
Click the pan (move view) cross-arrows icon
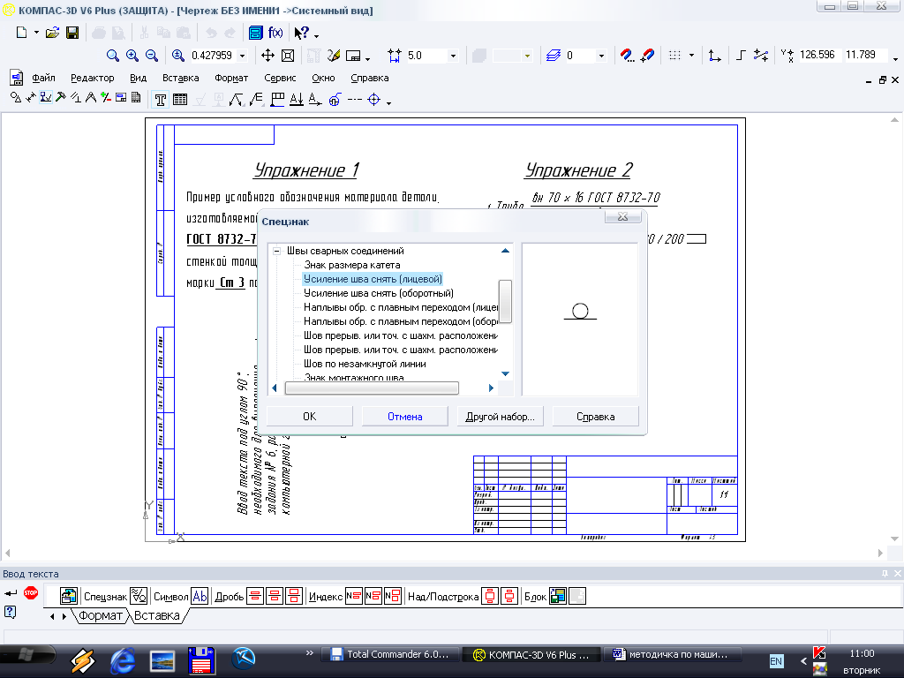[267, 56]
